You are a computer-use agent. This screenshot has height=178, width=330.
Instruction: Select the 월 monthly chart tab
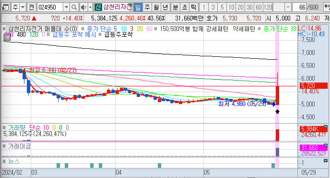pos(156,8)
